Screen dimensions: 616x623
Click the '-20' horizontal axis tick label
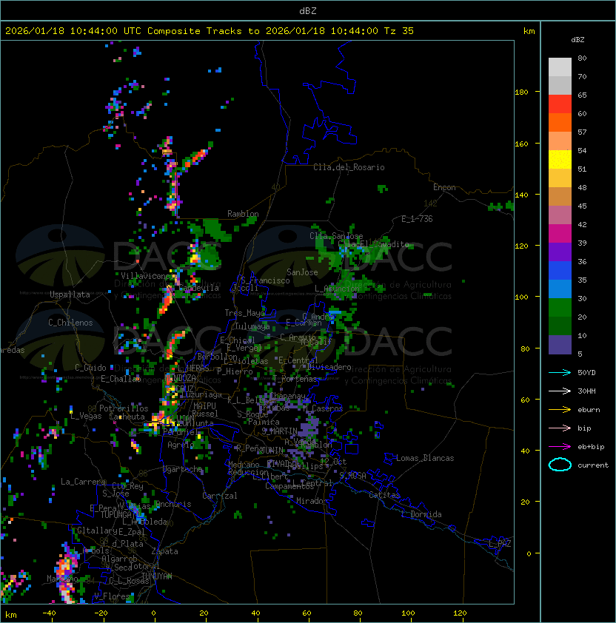tap(101, 613)
